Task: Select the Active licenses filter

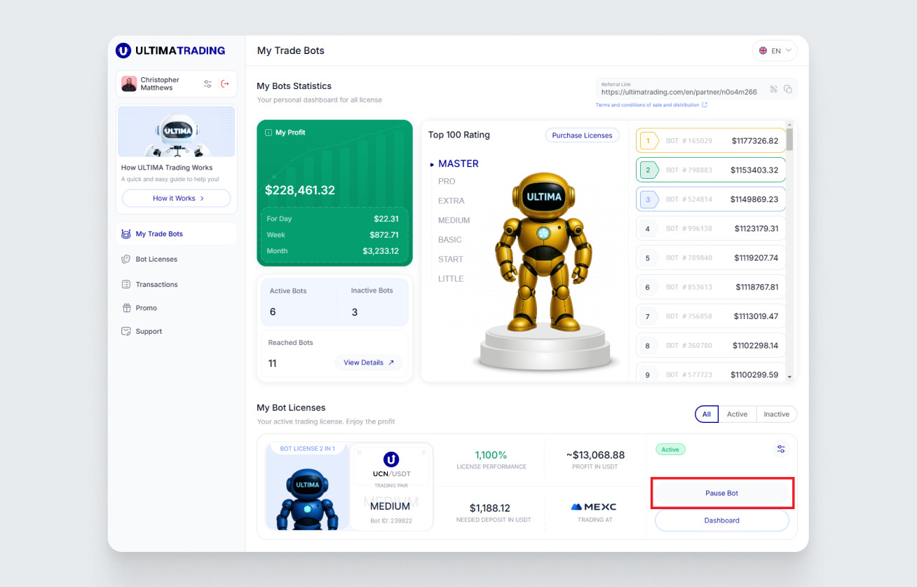Action: coord(737,414)
